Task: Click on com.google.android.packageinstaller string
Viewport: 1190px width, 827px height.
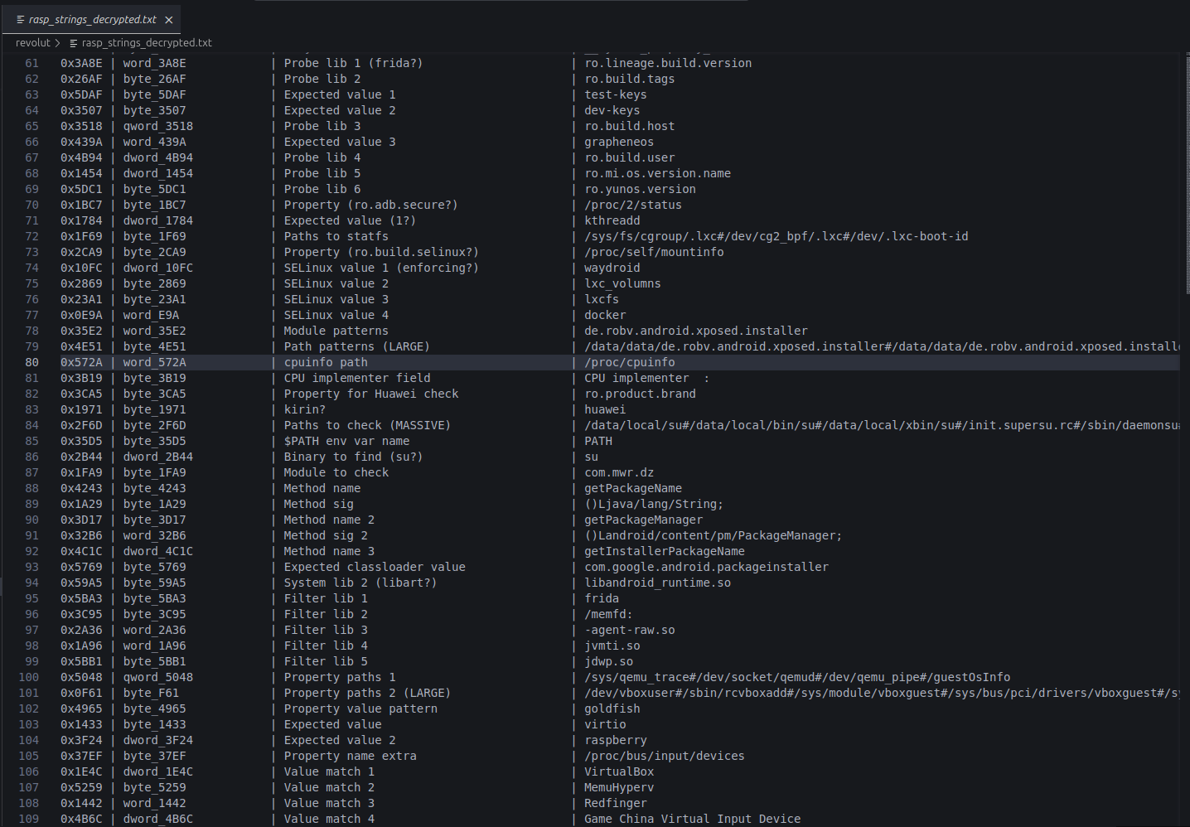Action: (706, 567)
